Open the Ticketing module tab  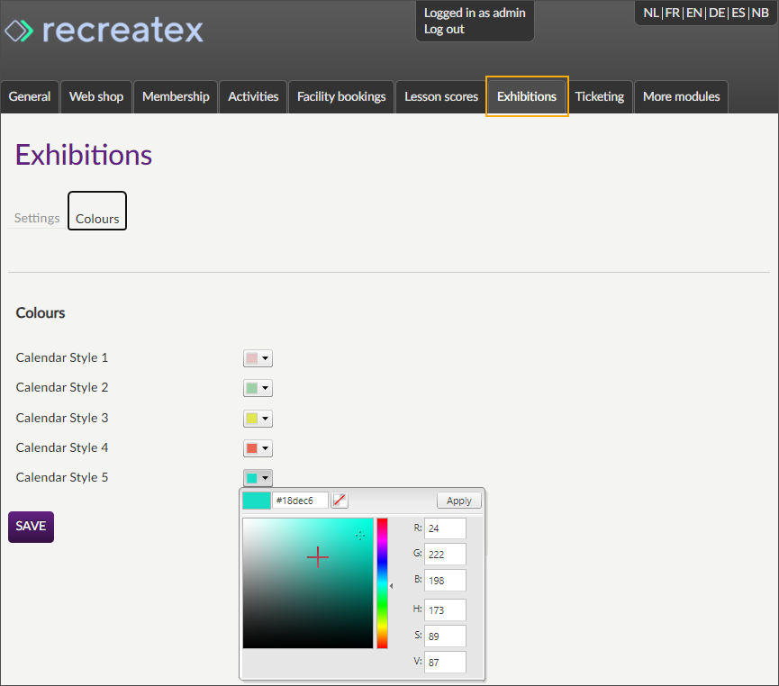pyautogui.click(x=600, y=96)
